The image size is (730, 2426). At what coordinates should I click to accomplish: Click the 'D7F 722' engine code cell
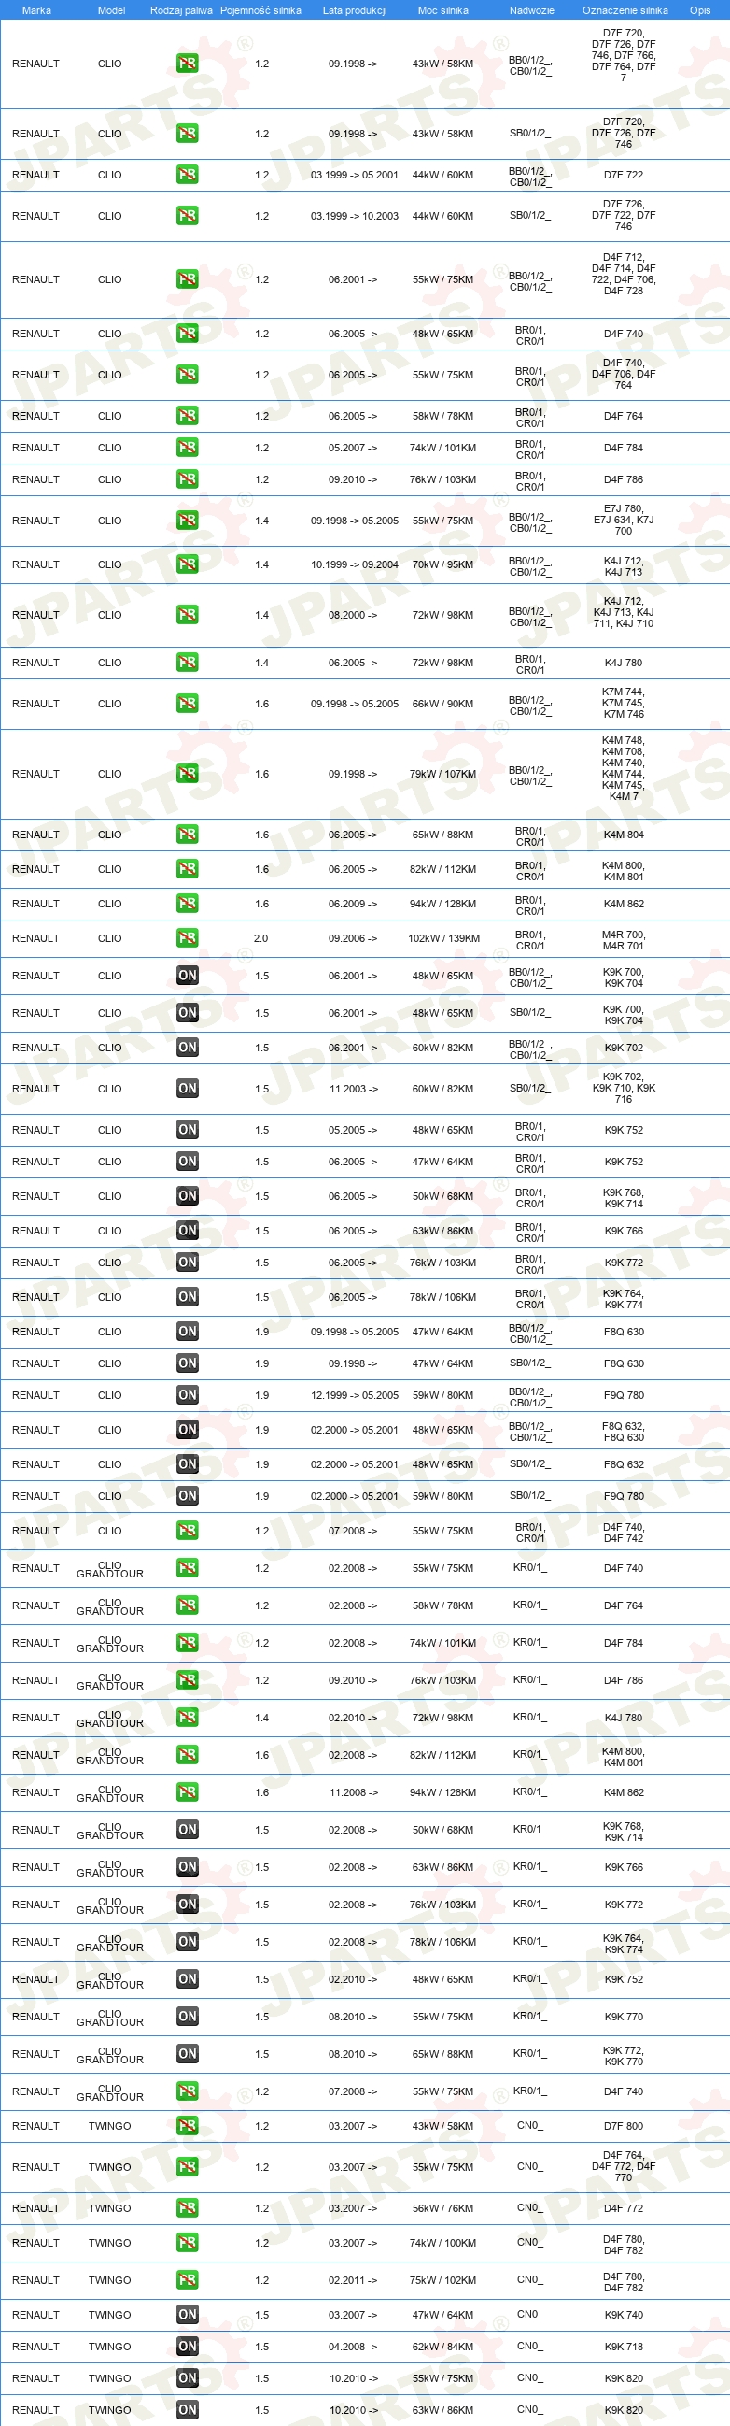[x=624, y=174]
